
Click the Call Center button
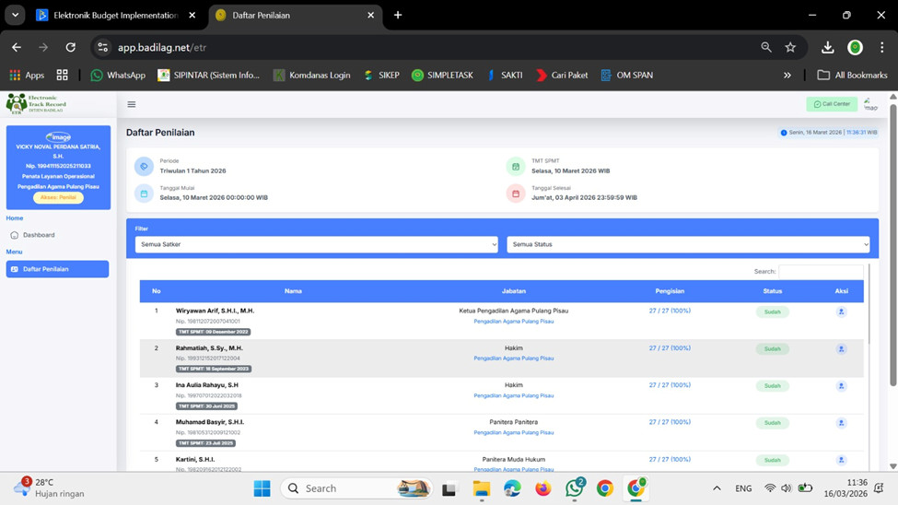(x=832, y=104)
